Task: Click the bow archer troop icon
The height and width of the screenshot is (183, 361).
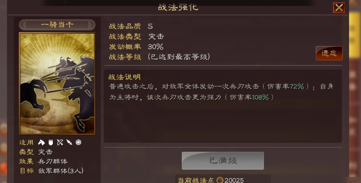Action: coord(60,143)
